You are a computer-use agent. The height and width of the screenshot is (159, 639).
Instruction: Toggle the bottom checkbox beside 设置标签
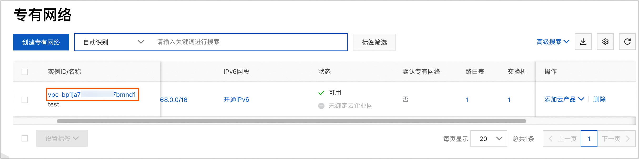25,138
